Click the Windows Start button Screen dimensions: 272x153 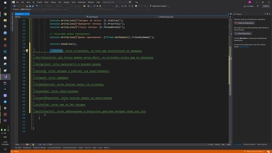[5, 3]
